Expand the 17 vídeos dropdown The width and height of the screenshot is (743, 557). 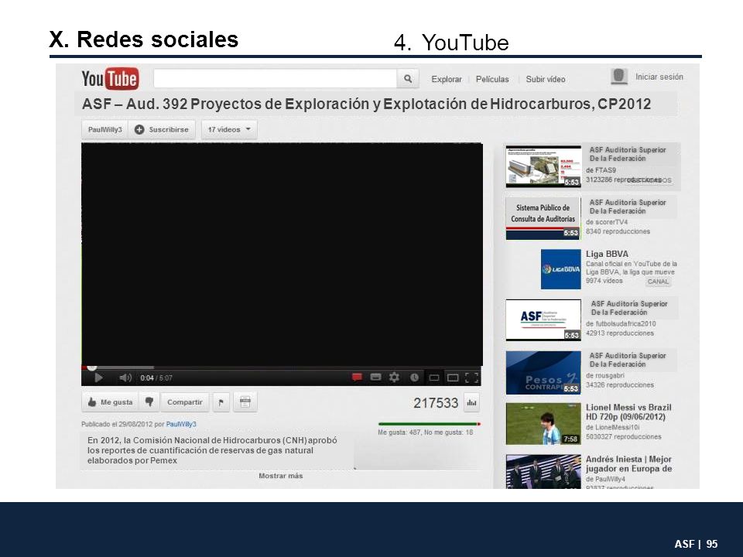(229, 129)
